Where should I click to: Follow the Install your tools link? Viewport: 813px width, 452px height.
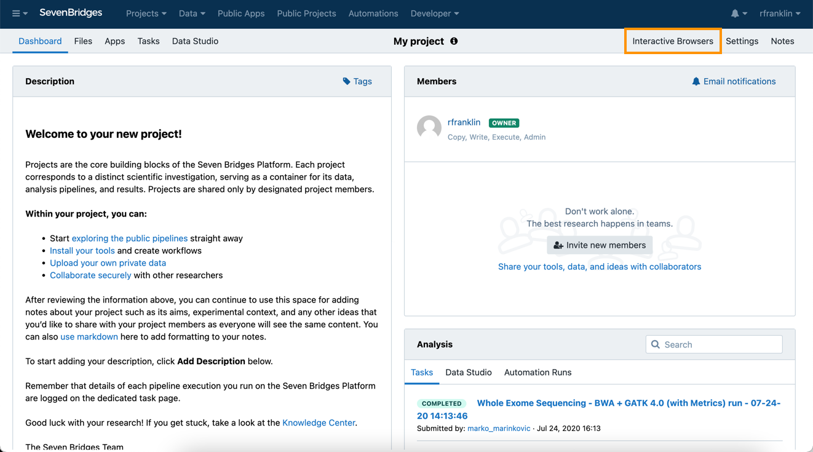pos(82,250)
